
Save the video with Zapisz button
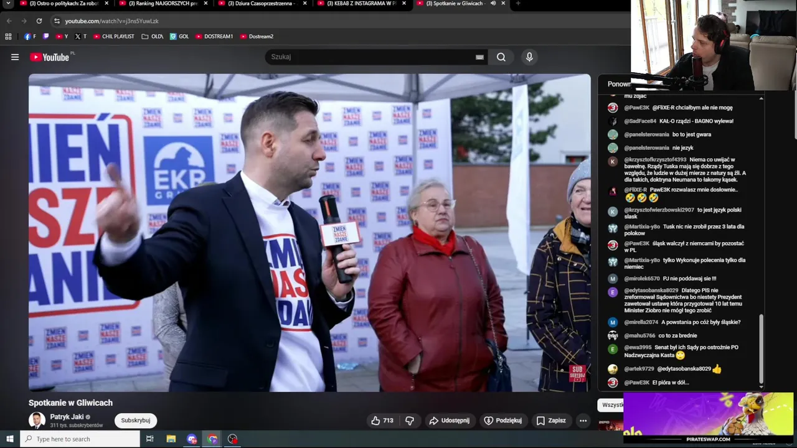[x=551, y=421]
